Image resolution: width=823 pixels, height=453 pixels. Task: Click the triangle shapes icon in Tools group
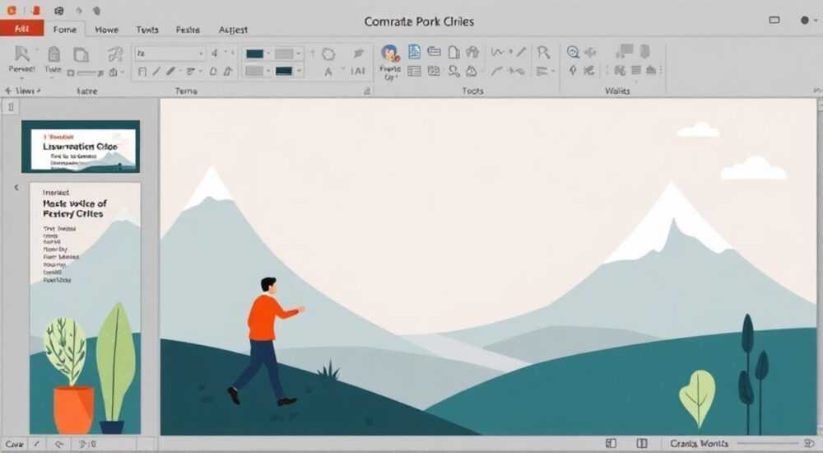pyautogui.click(x=472, y=71)
